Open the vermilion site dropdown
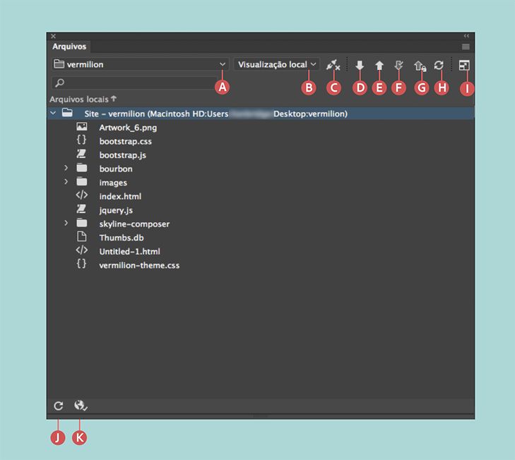 coord(140,64)
